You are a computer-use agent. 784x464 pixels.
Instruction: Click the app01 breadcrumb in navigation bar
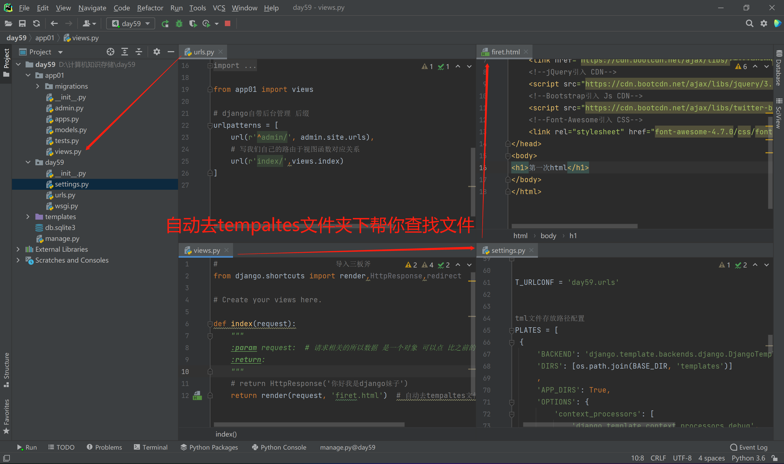coord(44,38)
